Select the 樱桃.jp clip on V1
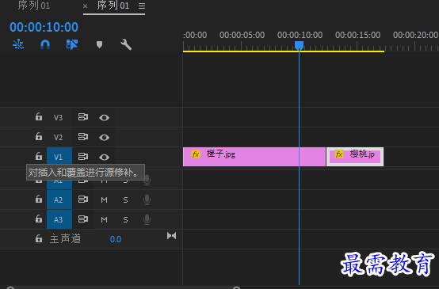The image size is (439, 289). pos(355,157)
